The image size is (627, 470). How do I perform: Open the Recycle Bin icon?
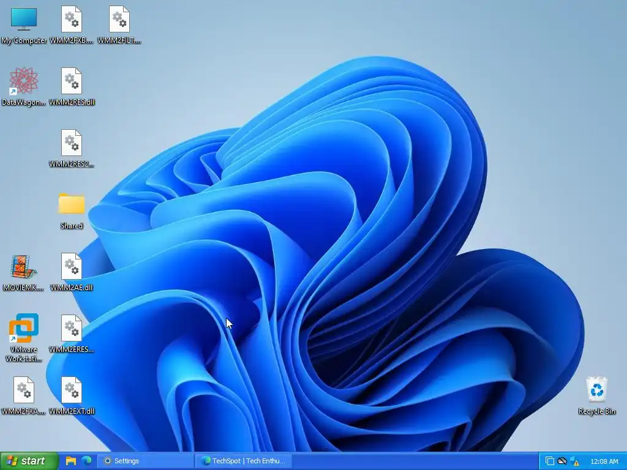click(596, 396)
